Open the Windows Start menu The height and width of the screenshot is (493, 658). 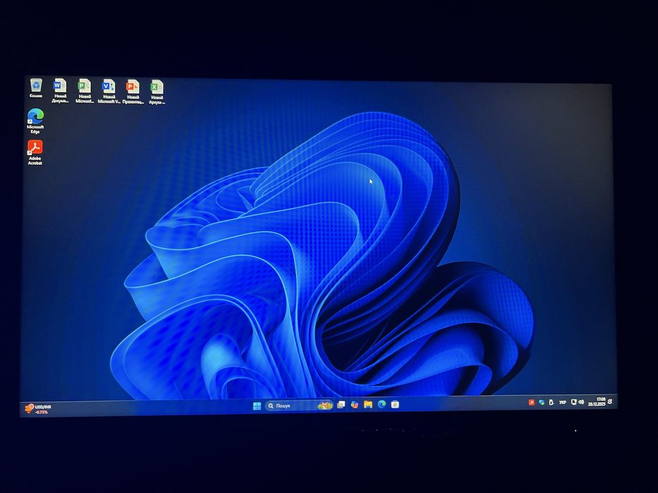point(257,406)
